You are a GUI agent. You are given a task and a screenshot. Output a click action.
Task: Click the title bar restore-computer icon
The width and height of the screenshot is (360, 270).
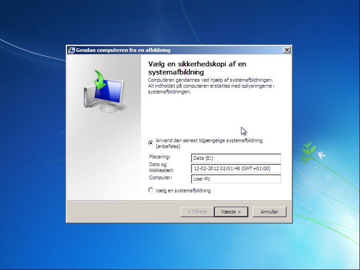click(x=72, y=50)
